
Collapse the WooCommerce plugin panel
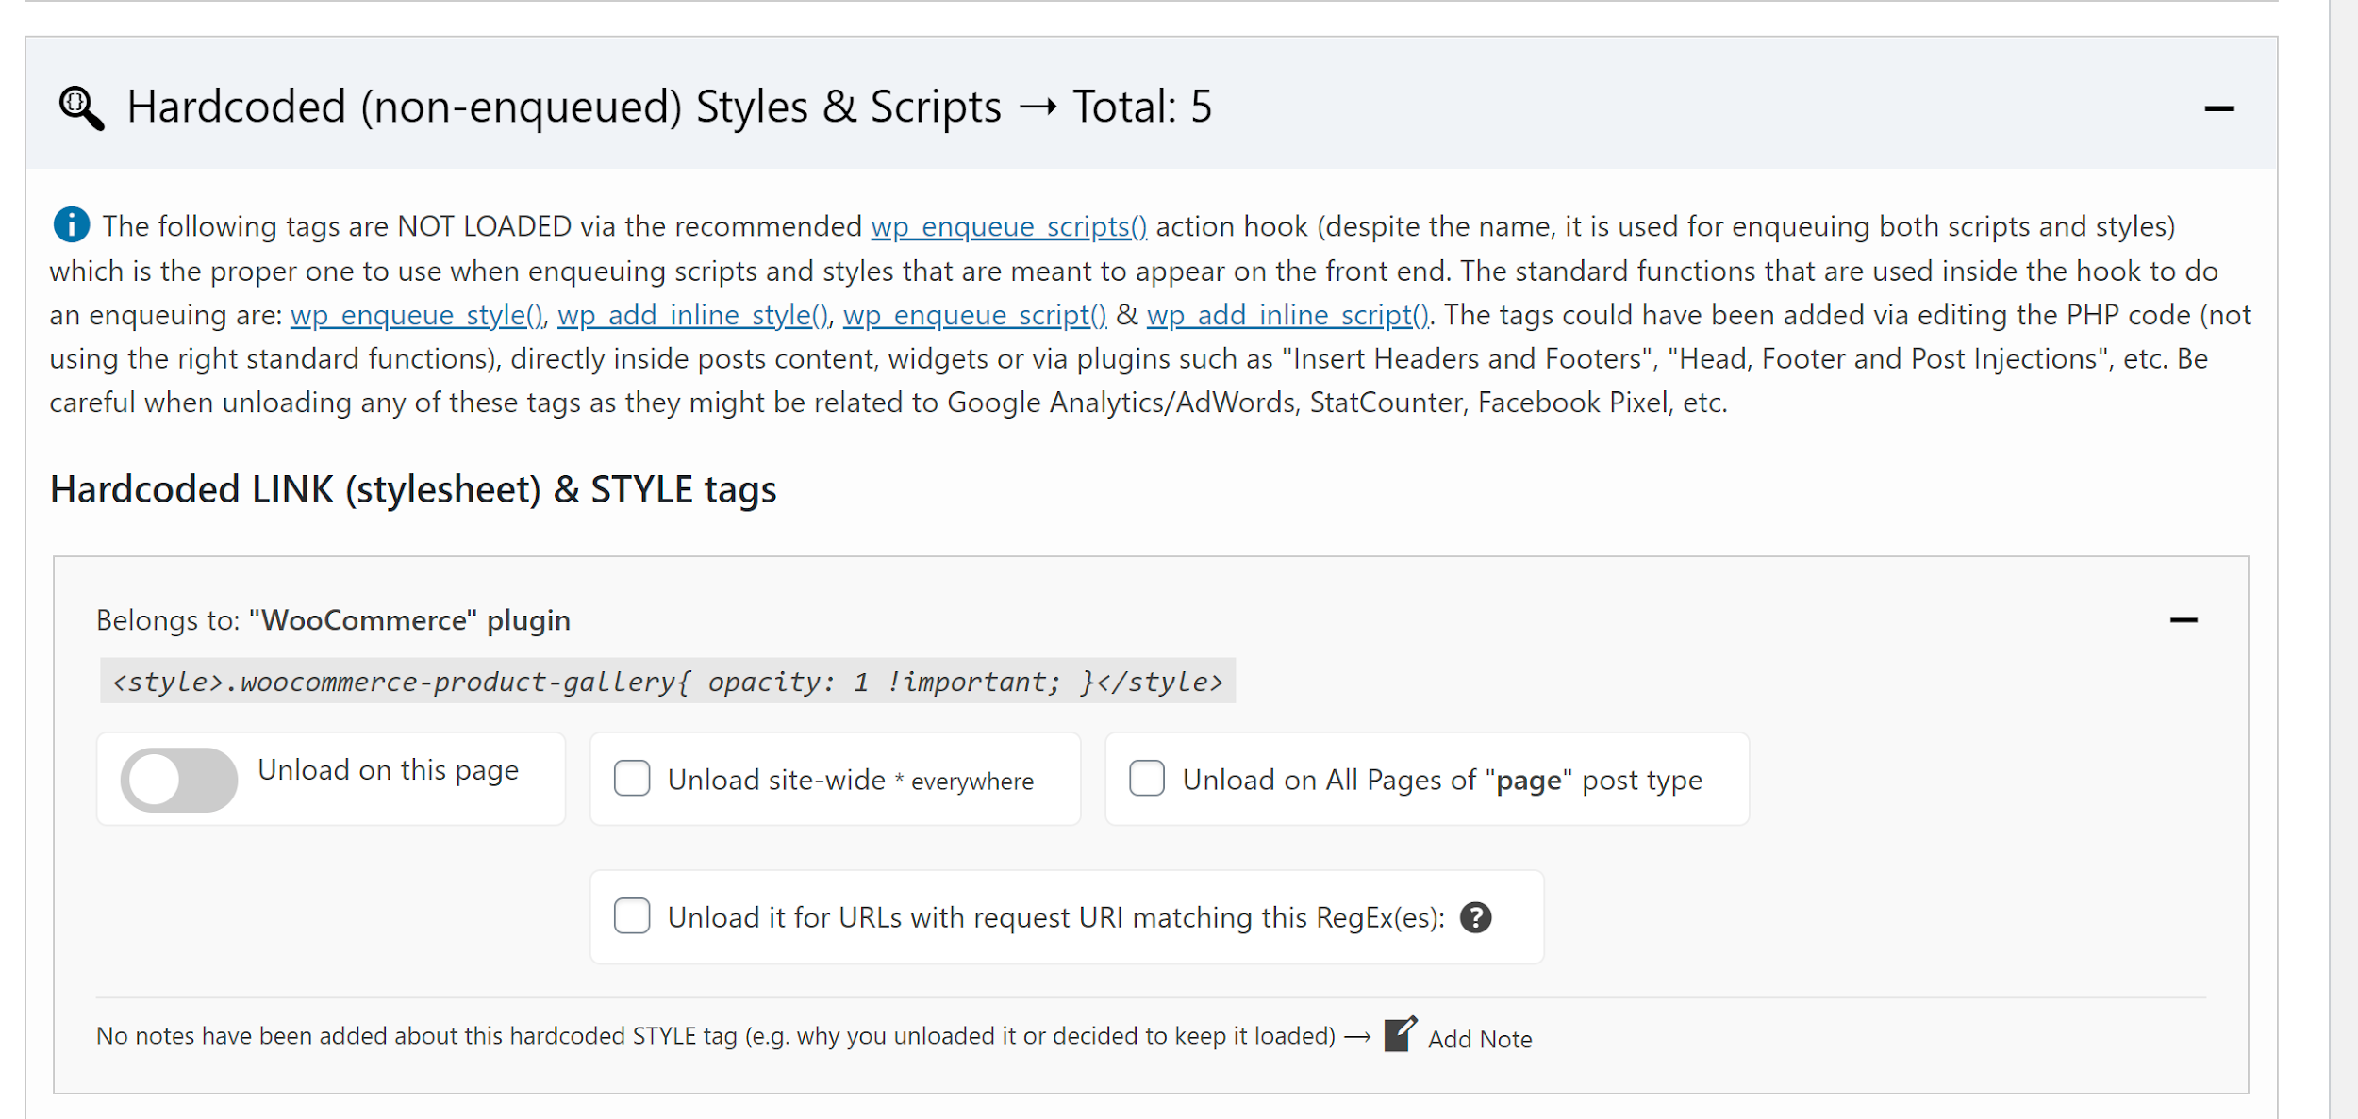tap(2183, 620)
